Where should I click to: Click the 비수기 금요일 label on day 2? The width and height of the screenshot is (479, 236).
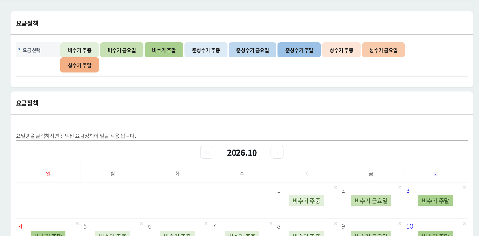(371, 201)
